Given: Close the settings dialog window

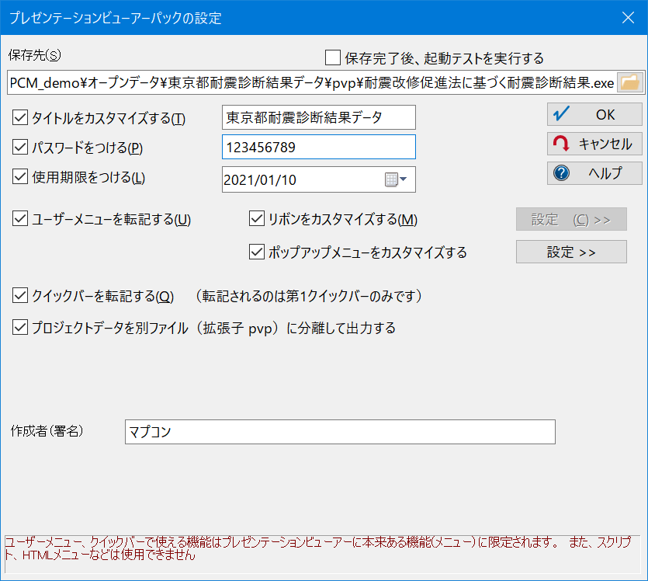Looking at the screenshot, I should (x=628, y=17).
